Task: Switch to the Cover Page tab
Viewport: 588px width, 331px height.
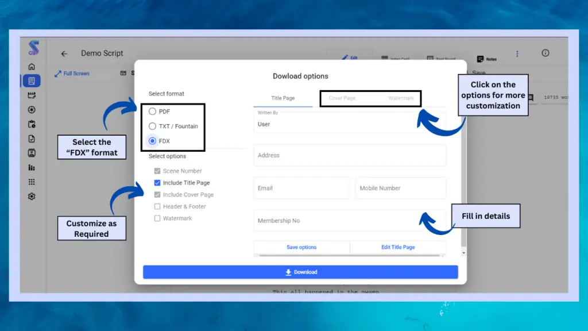Action: click(x=342, y=98)
